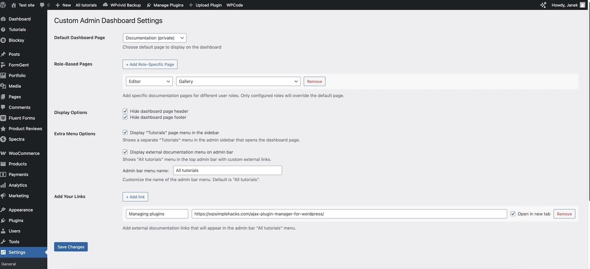Open the Default Dashboard Page dropdown

pyautogui.click(x=155, y=37)
